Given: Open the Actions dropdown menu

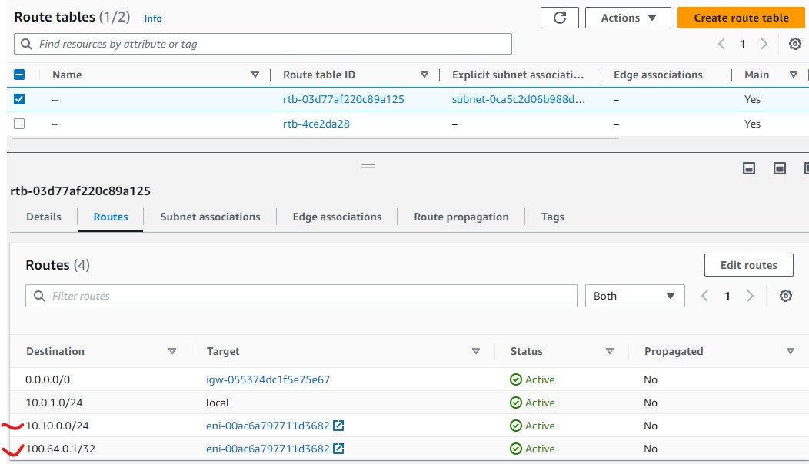Looking at the screenshot, I should (628, 18).
